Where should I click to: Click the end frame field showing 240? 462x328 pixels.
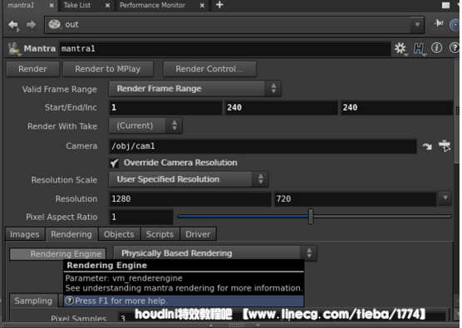[282, 107]
